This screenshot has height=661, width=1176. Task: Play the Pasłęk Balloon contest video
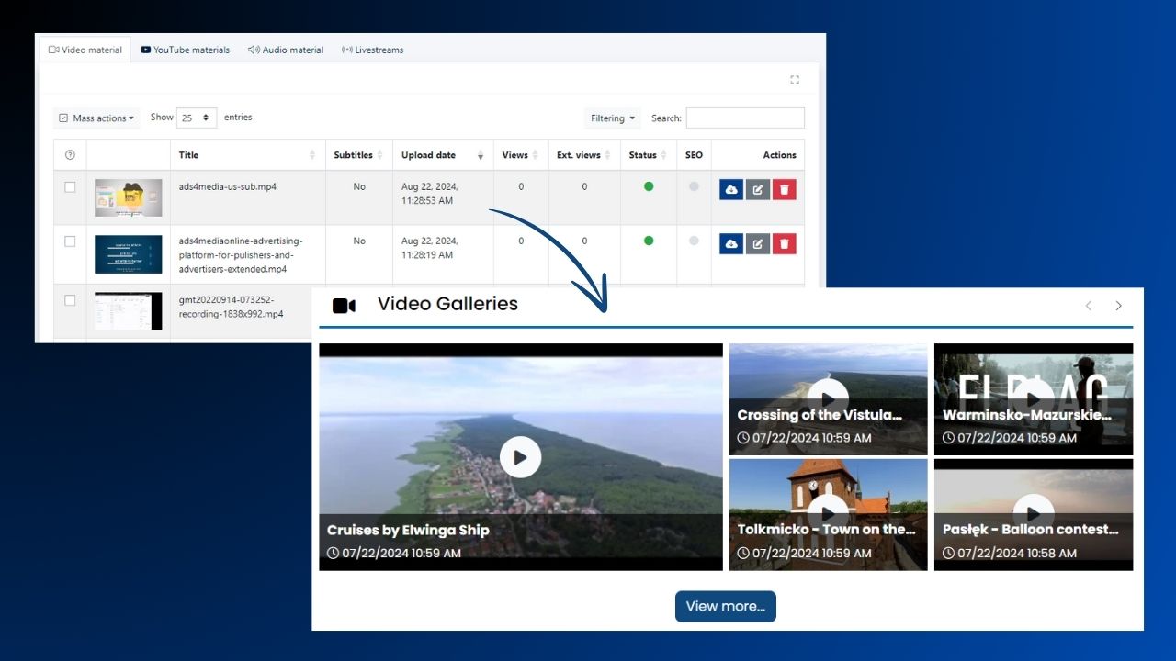click(1034, 514)
